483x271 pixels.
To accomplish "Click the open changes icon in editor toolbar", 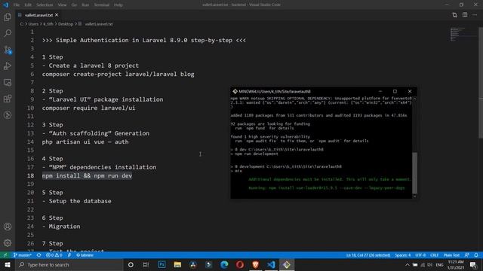I will pyautogui.click(x=454, y=15).
